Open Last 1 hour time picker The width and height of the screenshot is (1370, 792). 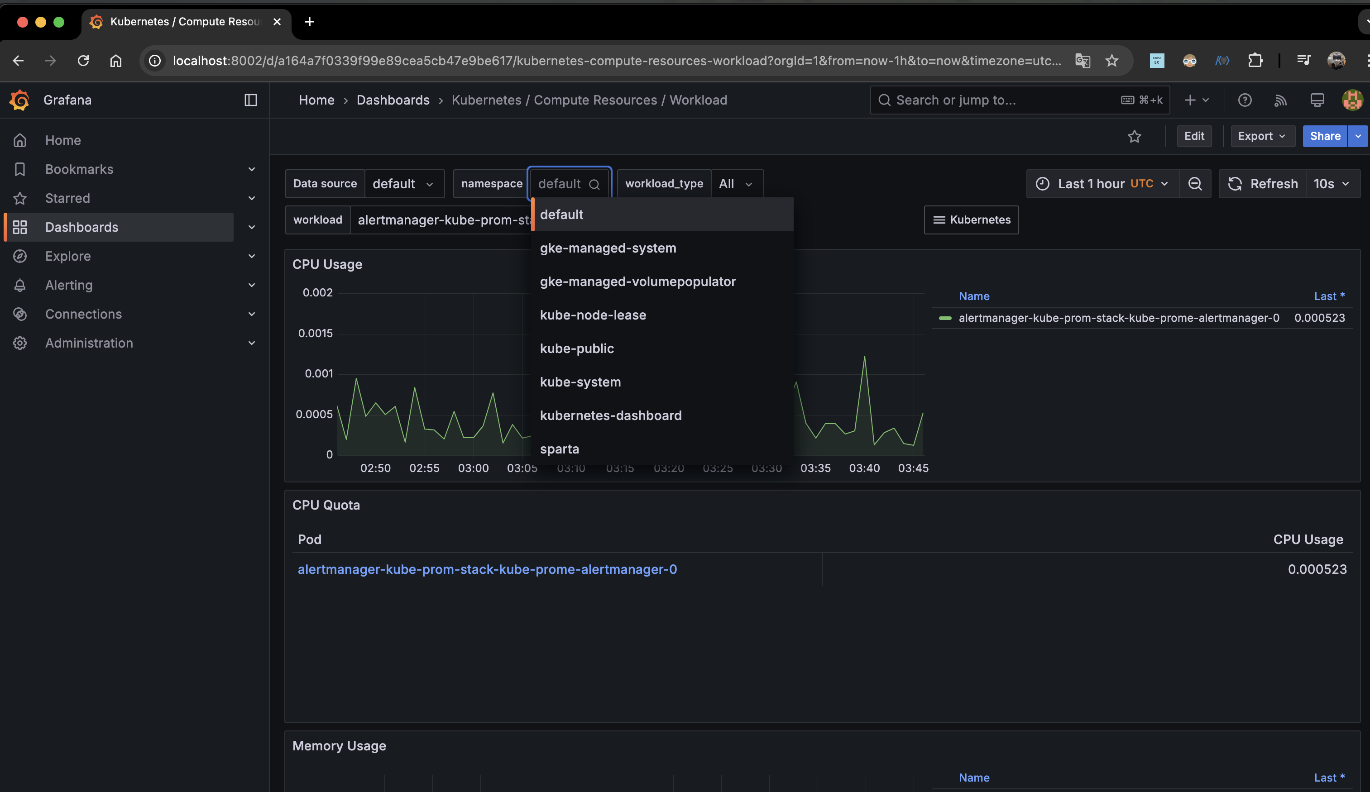pyautogui.click(x=1102, y=184)
